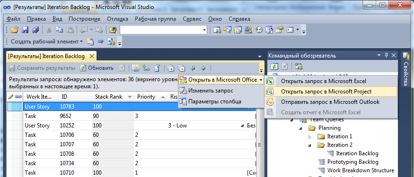Expand the Iteration 1 folder

tap(310, 137)
